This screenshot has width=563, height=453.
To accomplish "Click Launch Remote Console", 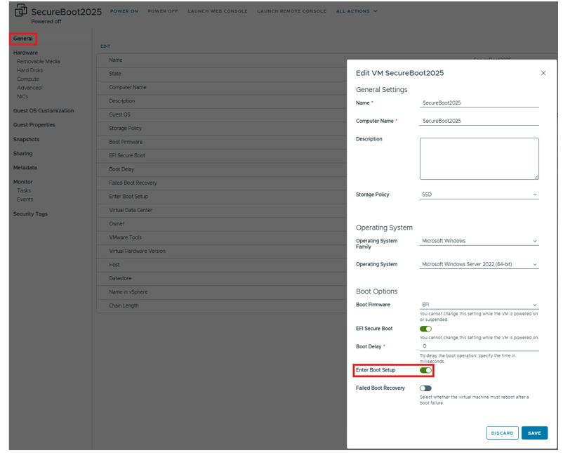I will 291,11.
